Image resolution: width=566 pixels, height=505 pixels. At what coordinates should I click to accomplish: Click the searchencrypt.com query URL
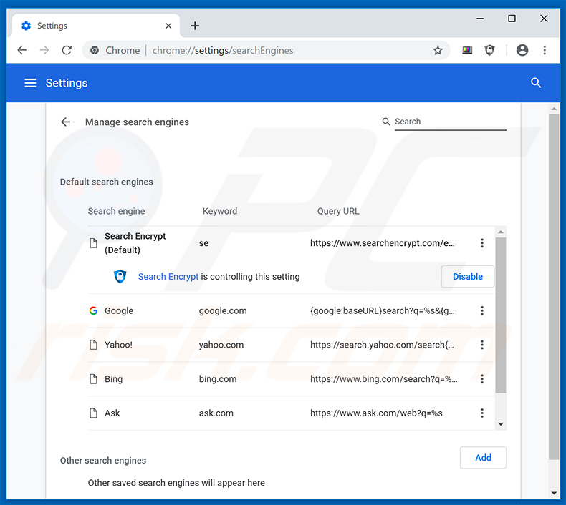[383, 243]
